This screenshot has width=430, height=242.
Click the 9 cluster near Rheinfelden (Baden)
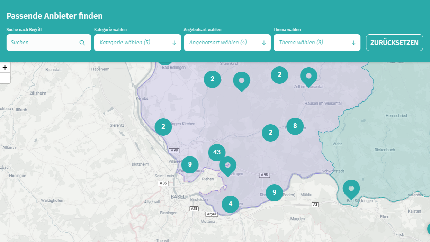click(x=274, y=192)
